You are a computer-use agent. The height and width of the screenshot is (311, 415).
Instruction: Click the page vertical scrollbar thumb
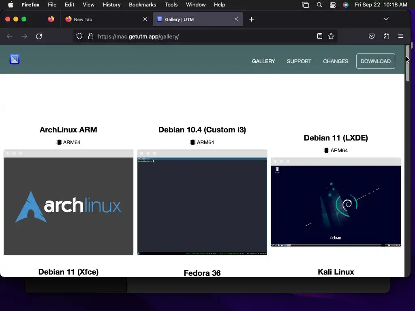click(x=408, y=63)
